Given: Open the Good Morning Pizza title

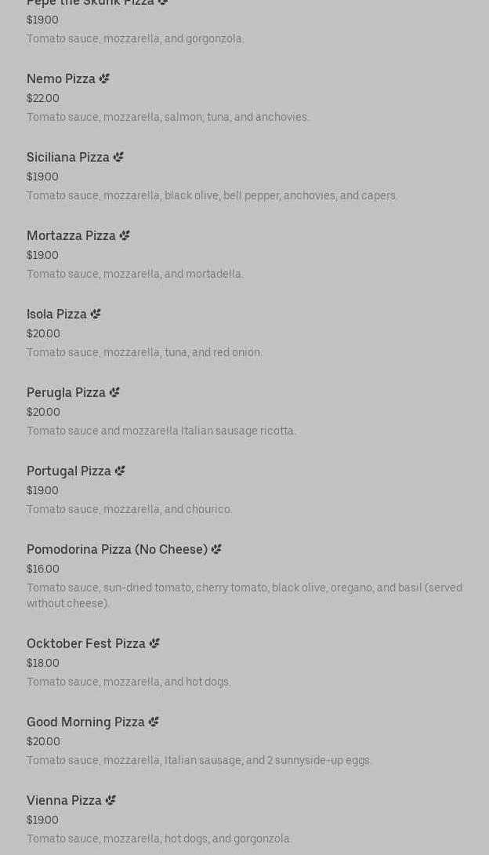Looking at the screenshot, I should 85,722.
